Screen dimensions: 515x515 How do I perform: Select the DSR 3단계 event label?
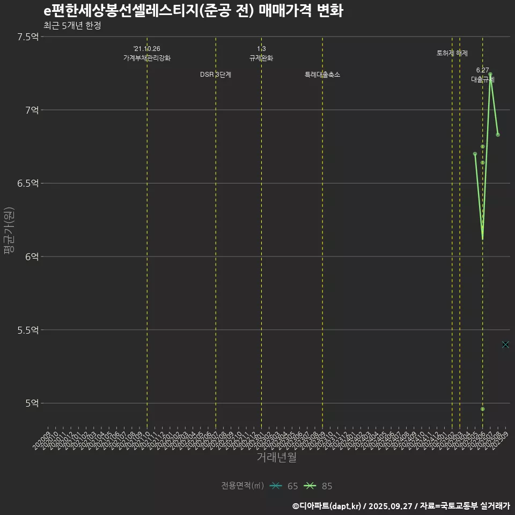[x=216, y=75]
